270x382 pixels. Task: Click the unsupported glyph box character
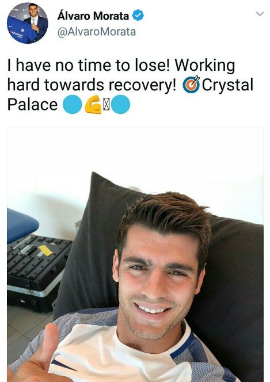(107, 105)
